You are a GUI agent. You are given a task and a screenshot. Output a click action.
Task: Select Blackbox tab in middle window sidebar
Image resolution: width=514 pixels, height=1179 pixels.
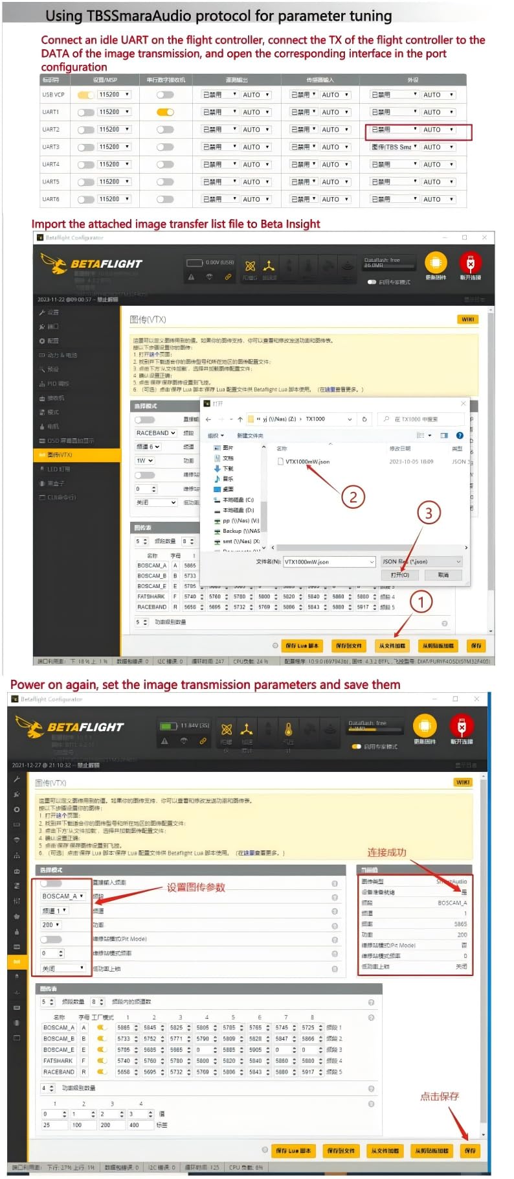click(x=77, y=484)
